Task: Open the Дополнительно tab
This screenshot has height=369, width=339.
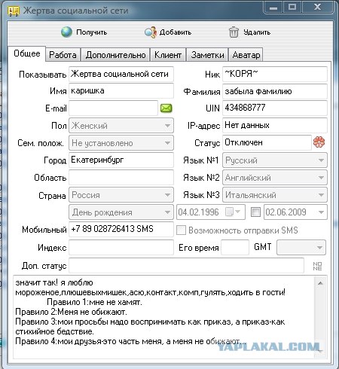Action: (x=115, y=55)
